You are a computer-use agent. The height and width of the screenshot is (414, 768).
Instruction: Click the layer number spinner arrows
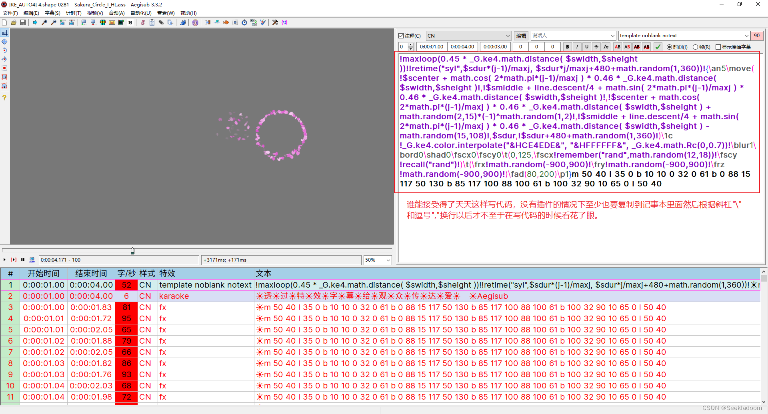coord(411,47)
